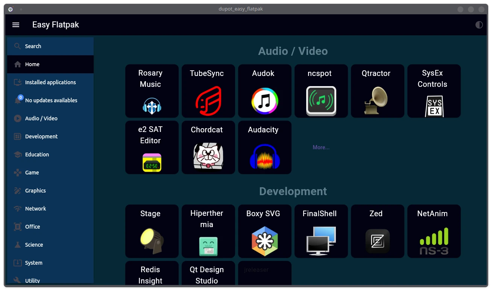Open the TubeSync app icon
492x291 pixels.
pyautogui.click(x=208, y=101)
